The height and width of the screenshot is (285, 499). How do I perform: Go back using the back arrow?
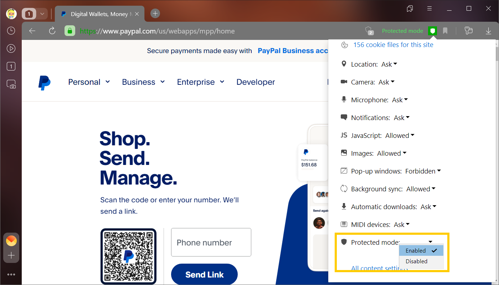click(x=32, y=31)
